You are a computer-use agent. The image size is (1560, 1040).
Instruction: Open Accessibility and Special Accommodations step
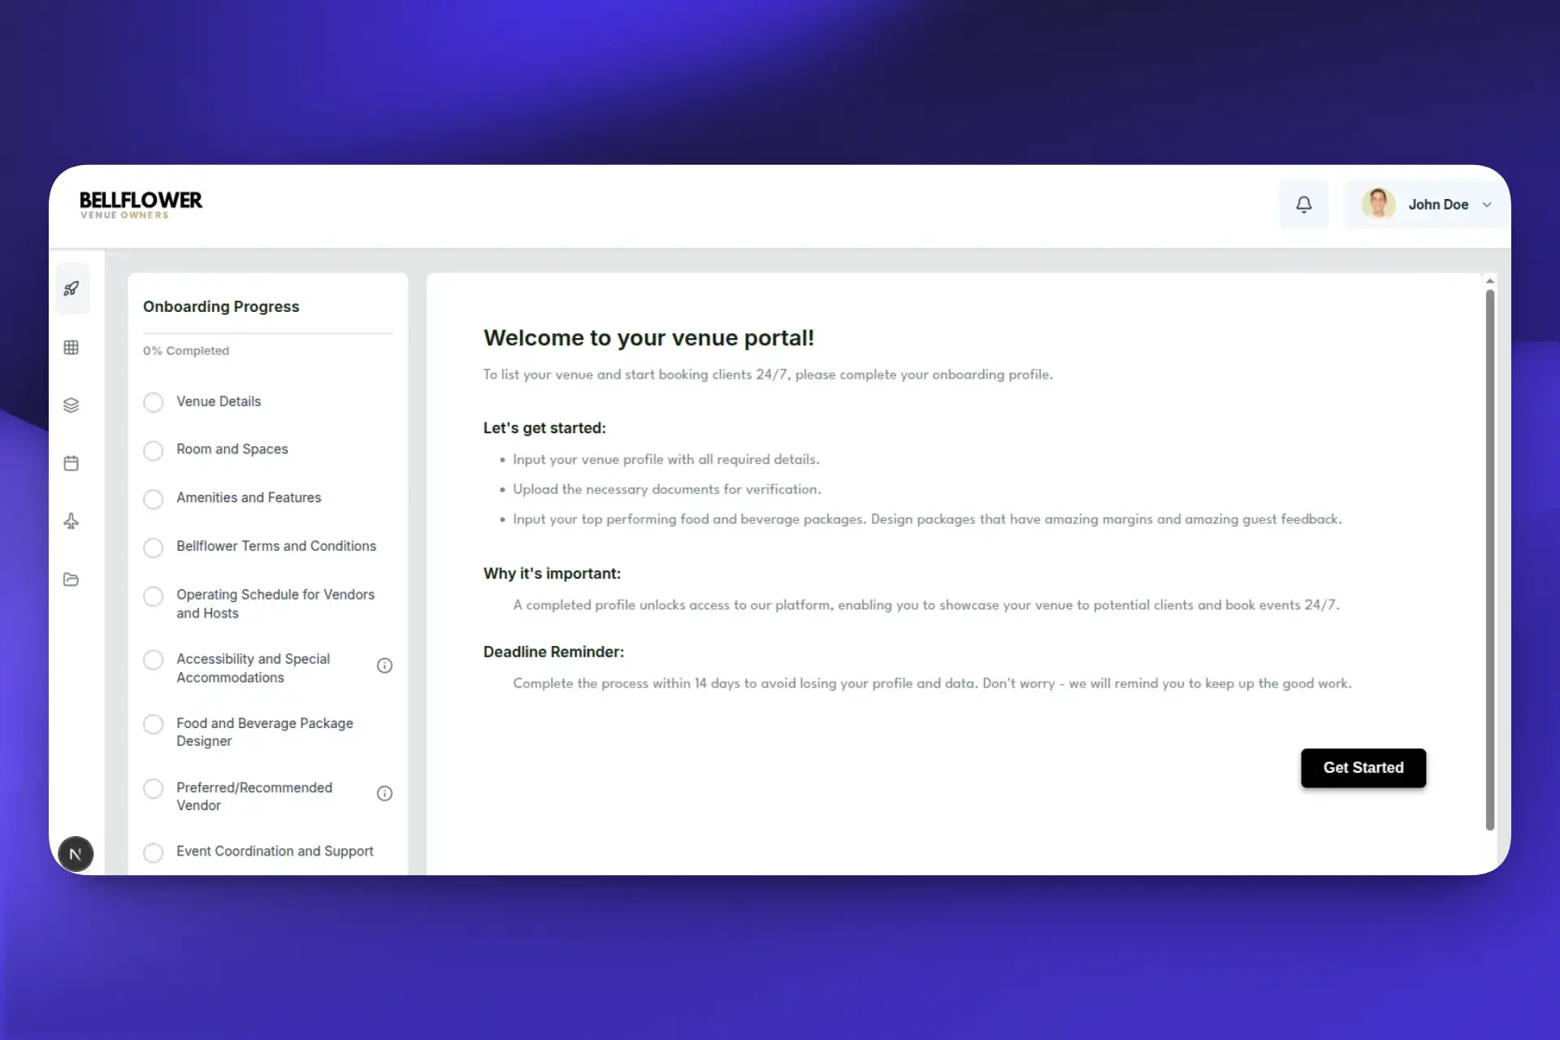tap(253, 668)
